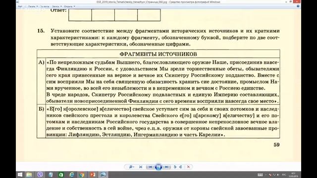Start the slideshow with center round button
This screenshot has width=317, height=178.
158,167
